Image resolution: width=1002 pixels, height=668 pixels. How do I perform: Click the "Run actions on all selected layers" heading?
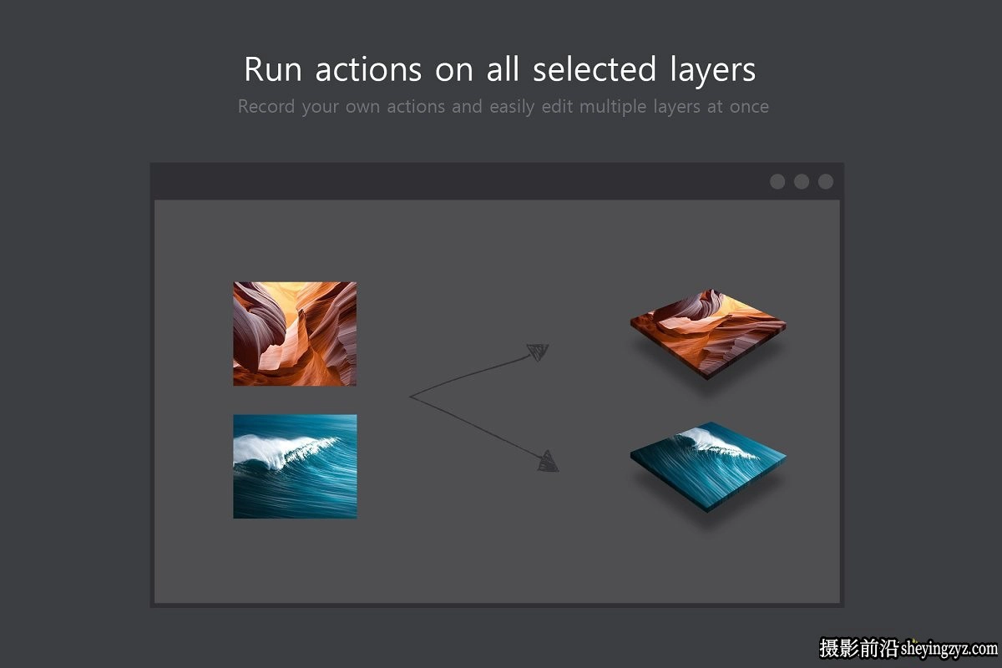pyautogui.click(x=500, y=69)
